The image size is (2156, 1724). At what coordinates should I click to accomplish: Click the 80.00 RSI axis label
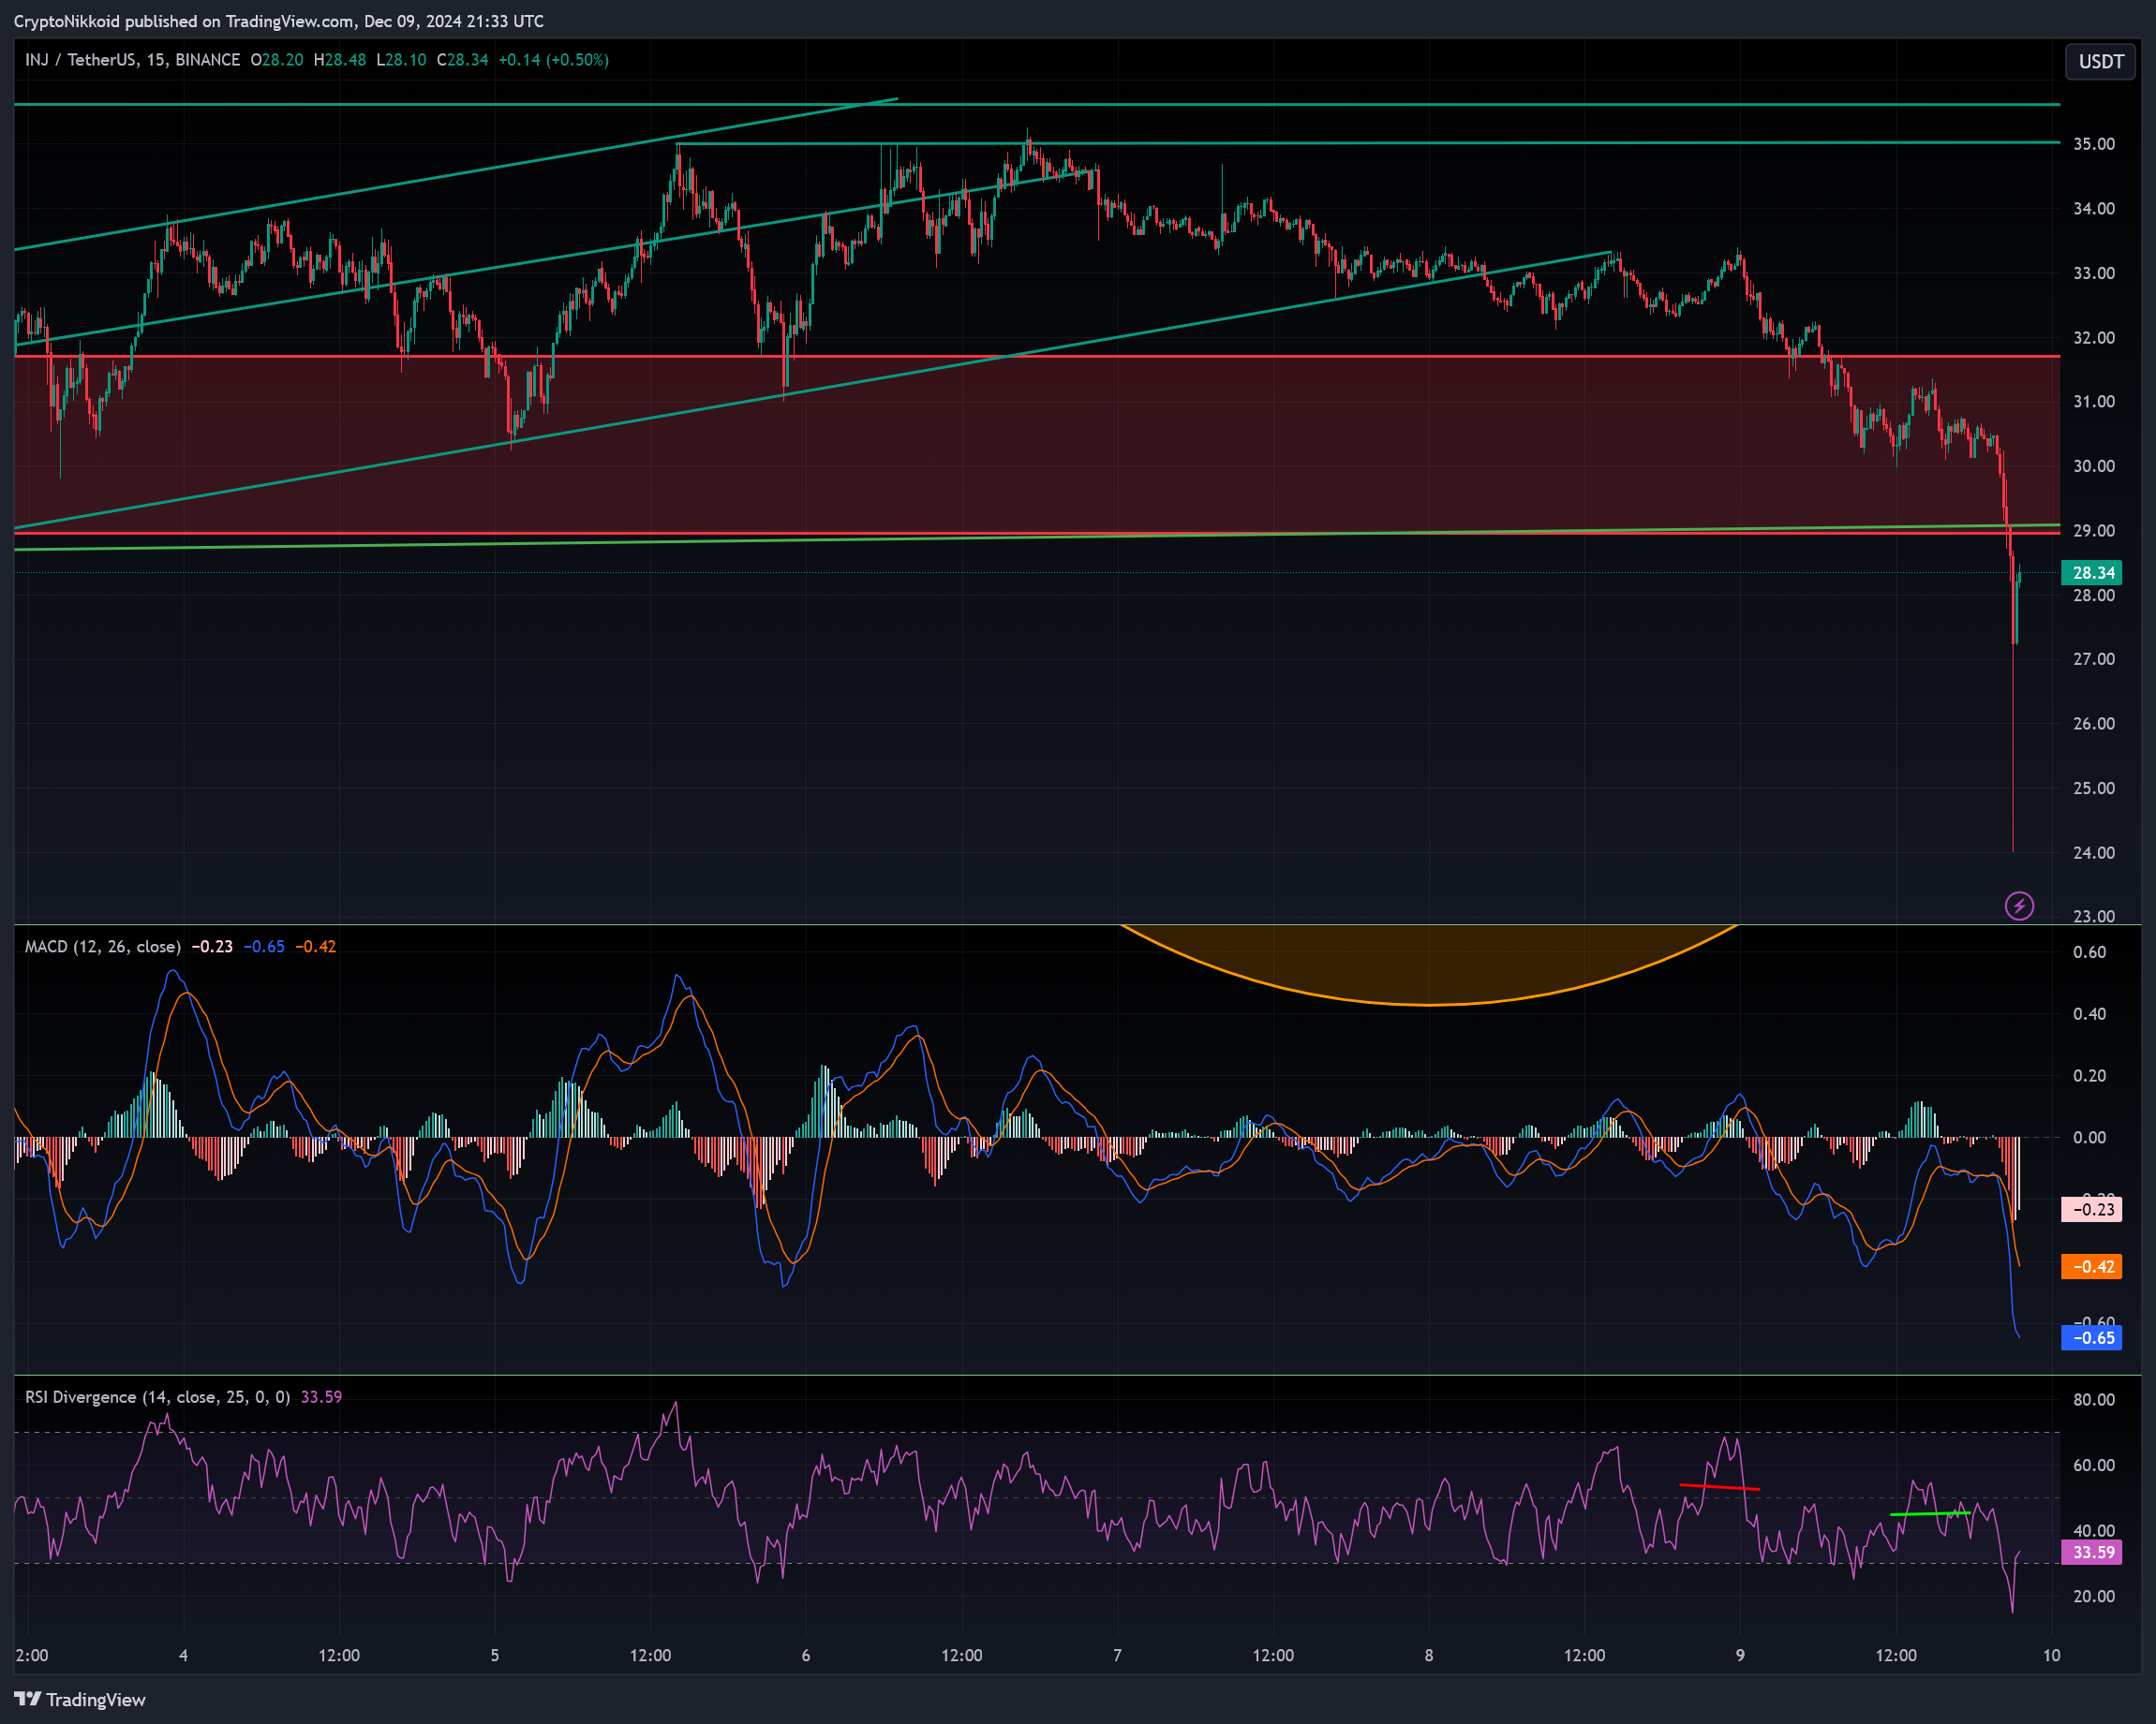pos(2094,1400)
